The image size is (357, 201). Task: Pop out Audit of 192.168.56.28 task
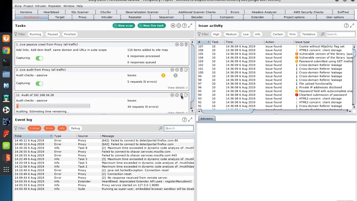pyautogui.click(x=186, y=95)
